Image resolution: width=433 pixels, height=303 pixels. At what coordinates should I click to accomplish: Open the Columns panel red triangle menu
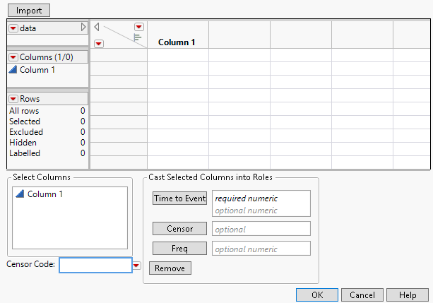[13, 57]
